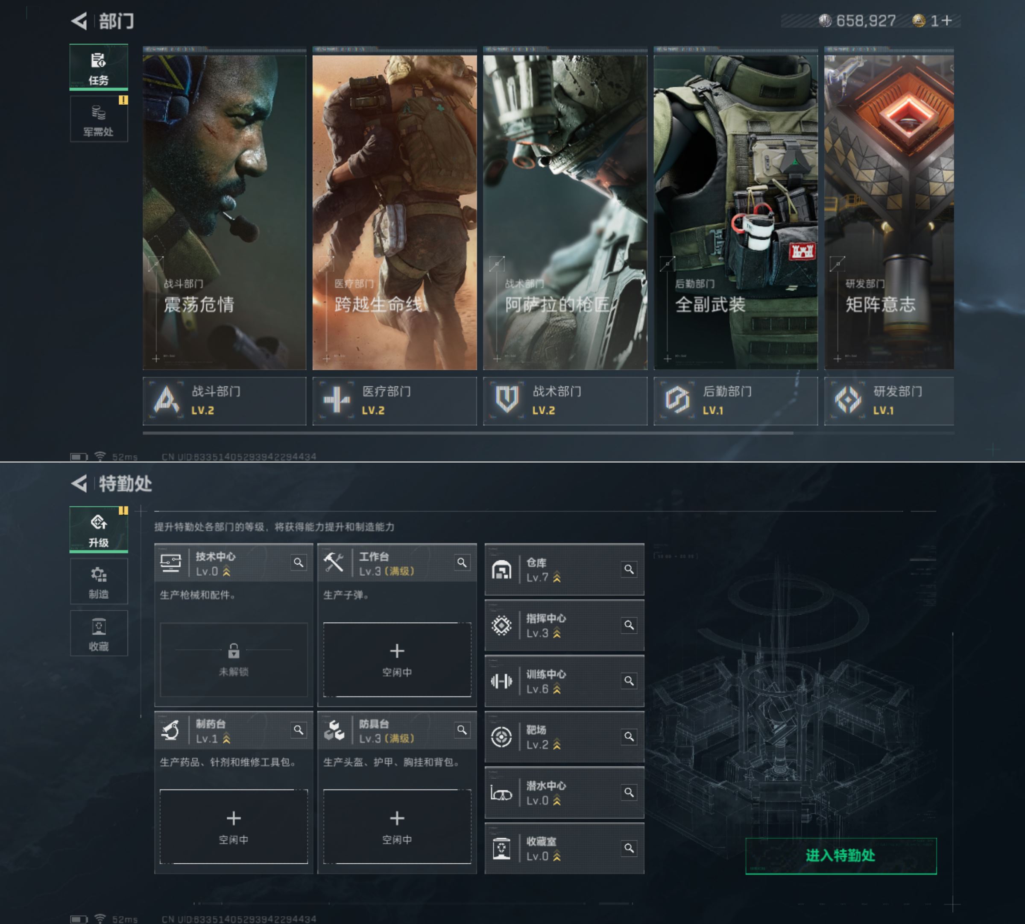Click the 指挥中心 emblem icon
This screenshot has width=1025, height=924.
pos(501,626)
